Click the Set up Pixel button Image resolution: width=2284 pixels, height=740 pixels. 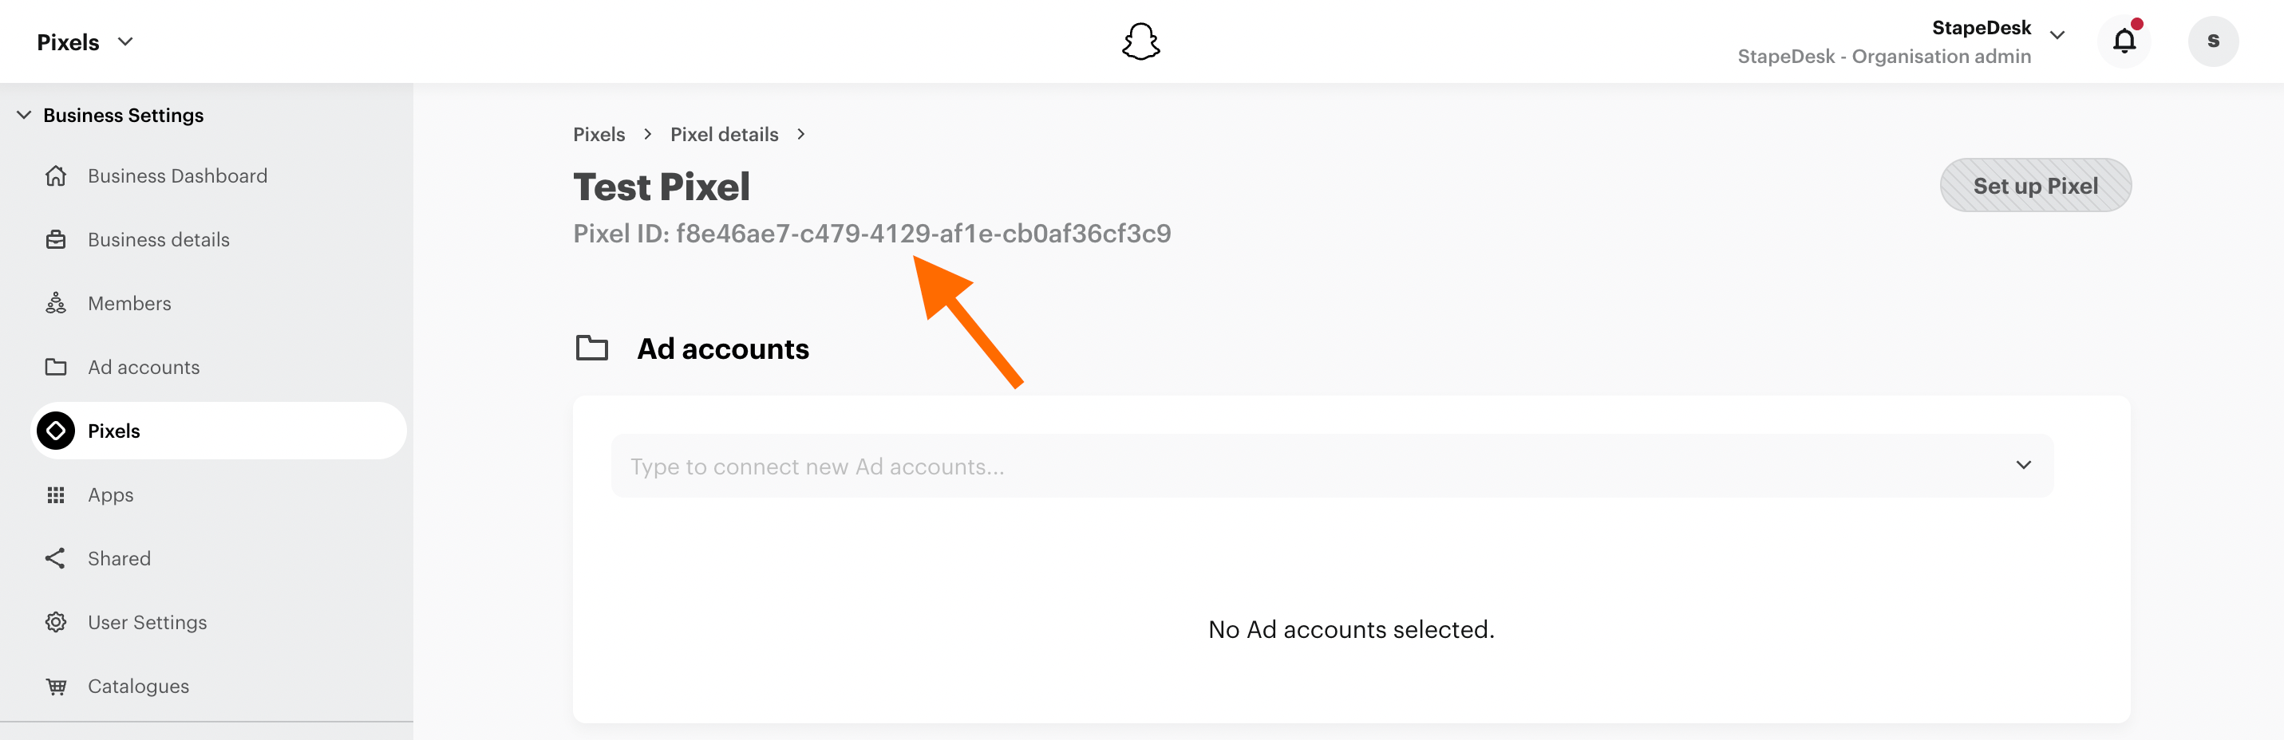click(x=2035, y=185)
